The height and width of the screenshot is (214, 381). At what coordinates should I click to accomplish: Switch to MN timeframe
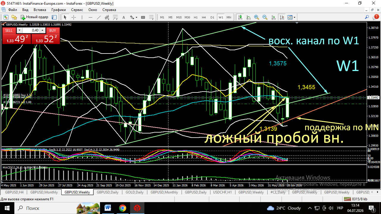pos(229,17)
